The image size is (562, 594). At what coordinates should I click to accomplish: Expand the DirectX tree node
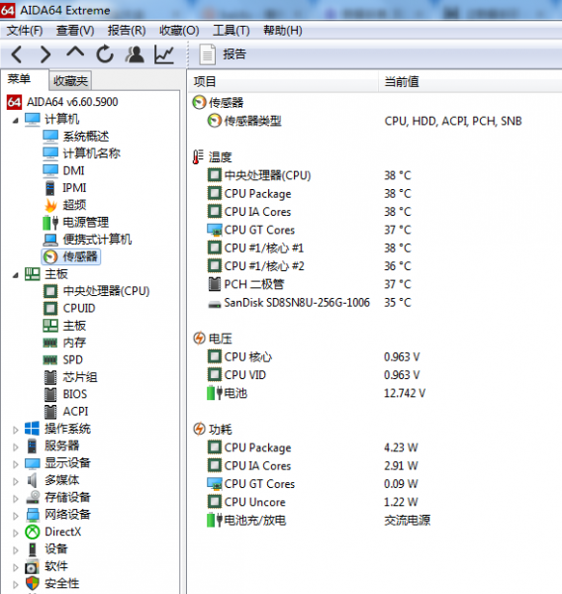click(x=16, y=533)
